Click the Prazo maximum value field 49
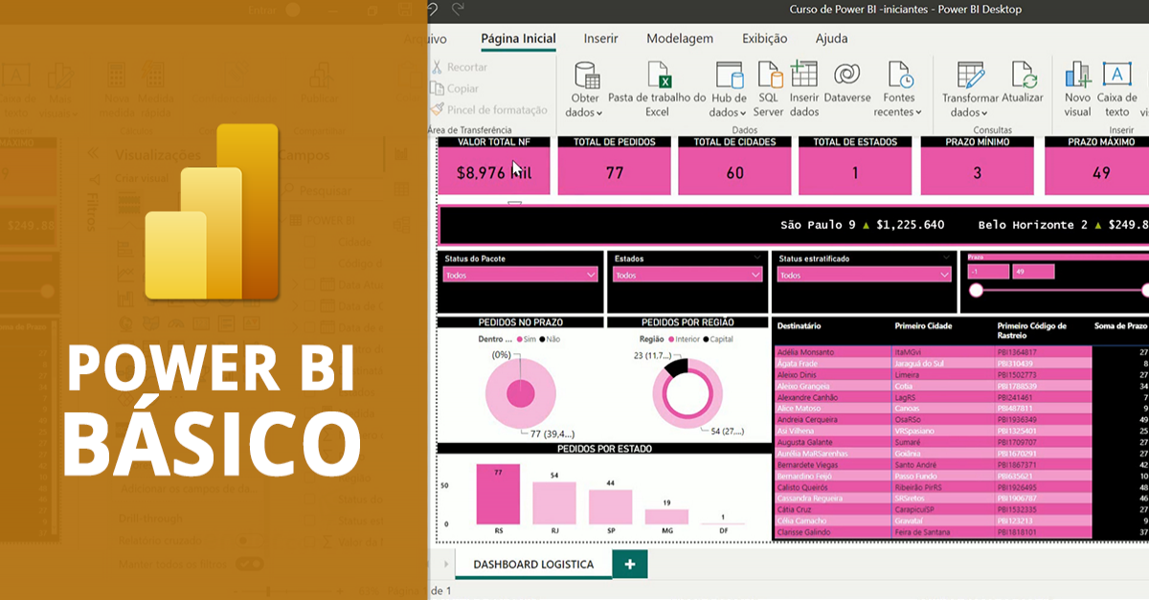This screenshot has height=600, width=1149. tap(1033, 272)
